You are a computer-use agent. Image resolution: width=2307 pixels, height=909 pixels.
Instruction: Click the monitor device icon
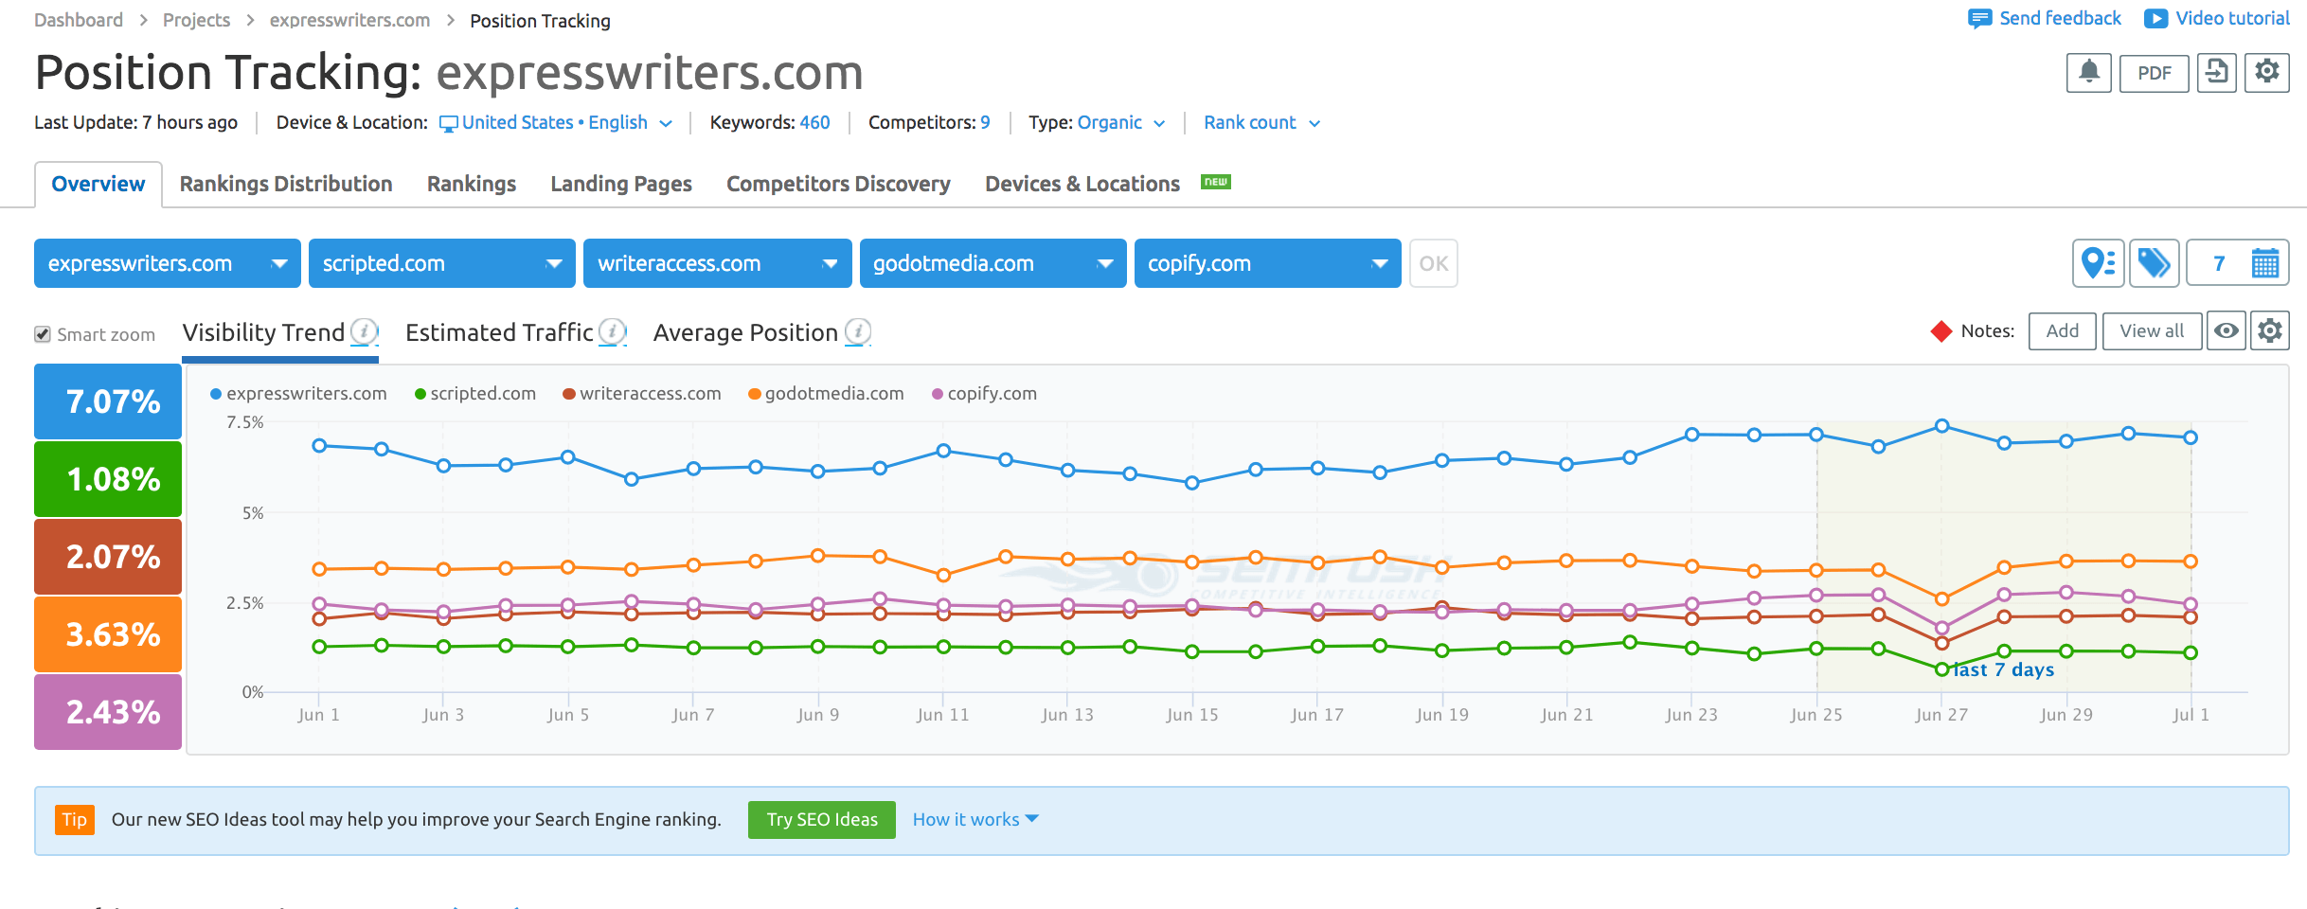[x=449, y=124]
